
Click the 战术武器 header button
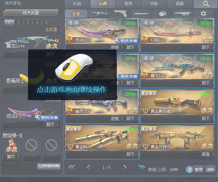pyautogui.click(x=31, y=13)
